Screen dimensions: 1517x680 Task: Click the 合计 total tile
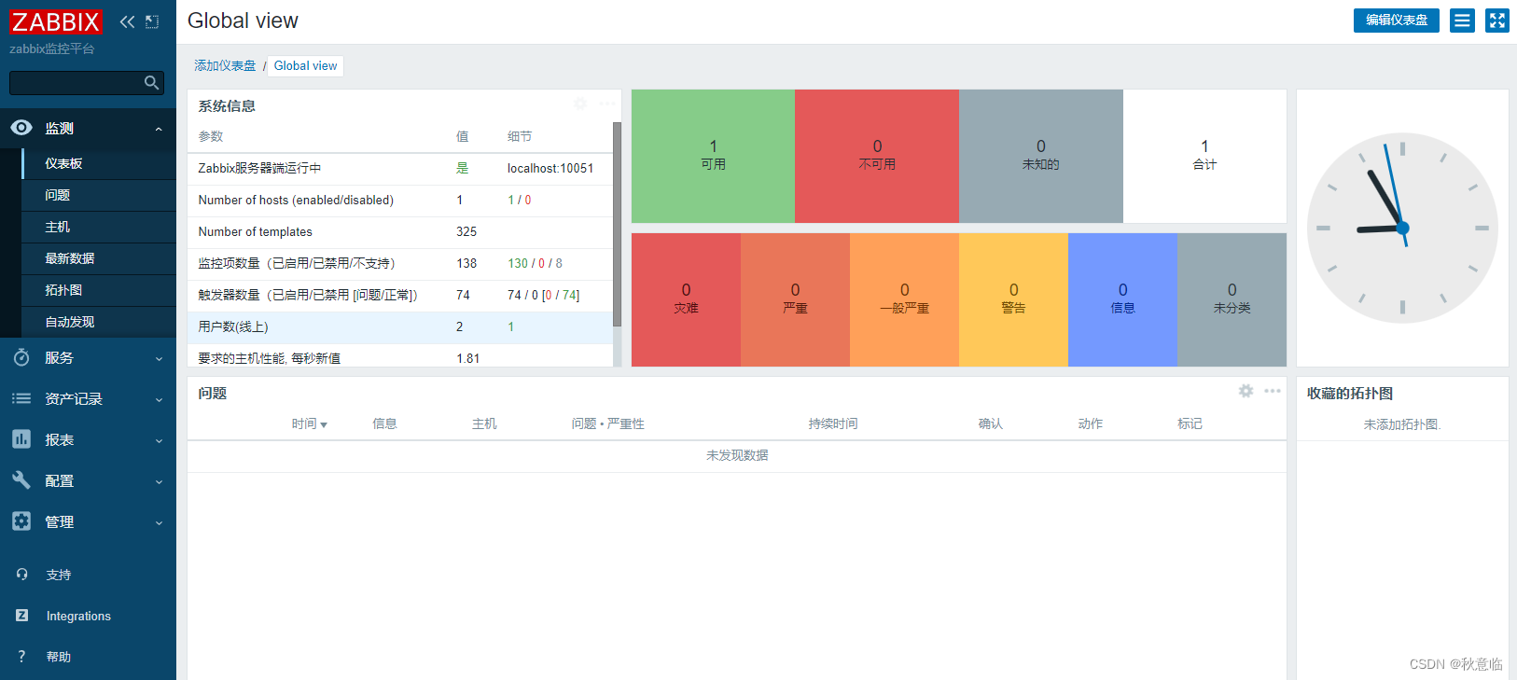(1204, 156)
